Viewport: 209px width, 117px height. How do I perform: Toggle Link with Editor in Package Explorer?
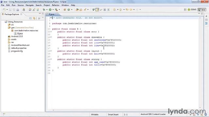(x=34, y=18)
